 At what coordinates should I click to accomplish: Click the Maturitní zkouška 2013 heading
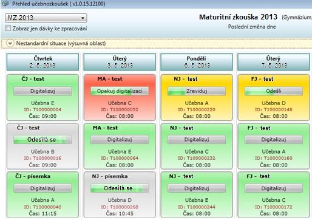click(238, 17)
